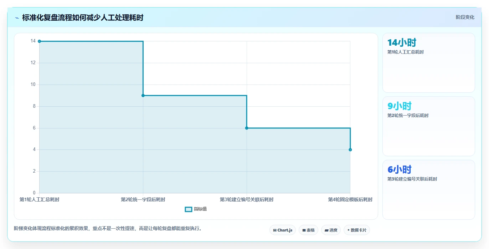
Task: Click the 表格 tag button
Action: pos(308,230)
